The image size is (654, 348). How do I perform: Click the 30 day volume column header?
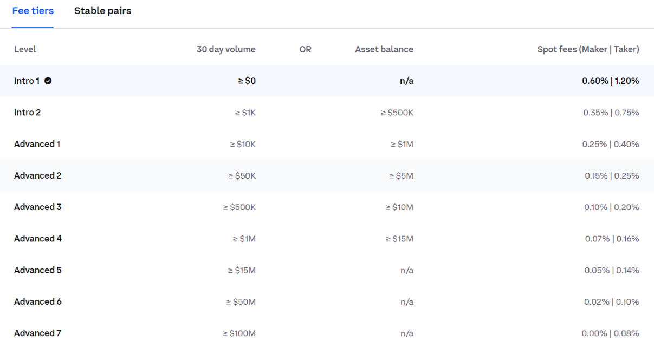click(x=226, y=50)
